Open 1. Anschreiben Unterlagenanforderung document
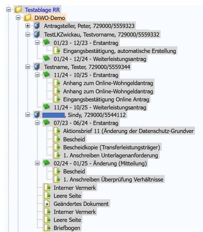The width and height of the screenshot is (203, 232). (110, 155)
